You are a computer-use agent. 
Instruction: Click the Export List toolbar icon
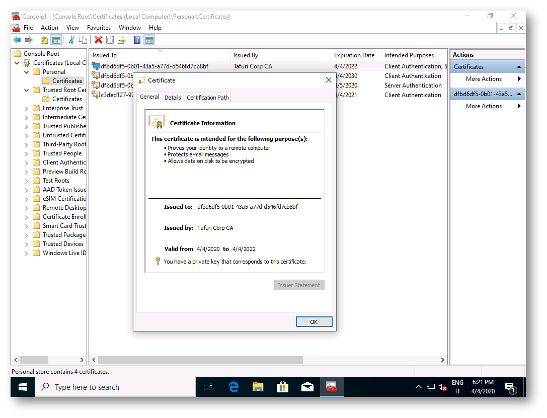click(121, 40)
